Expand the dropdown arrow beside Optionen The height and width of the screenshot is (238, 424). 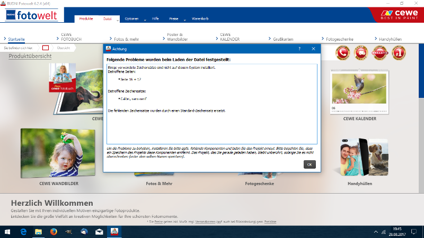pos(145,20)
